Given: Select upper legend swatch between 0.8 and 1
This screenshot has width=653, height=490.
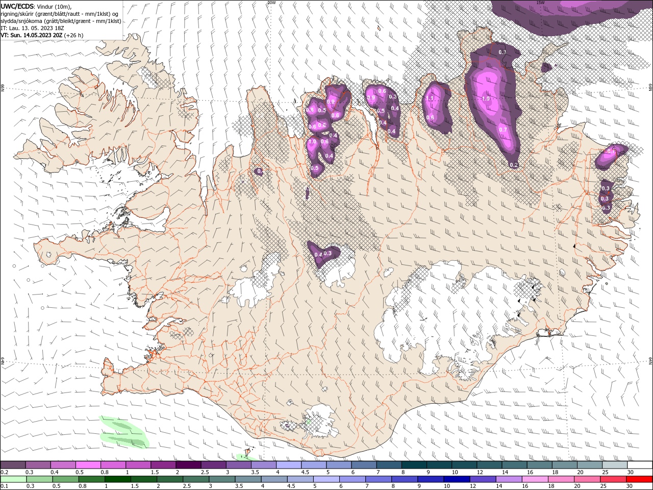Looking at the screenshot, I should coord(113,465).
